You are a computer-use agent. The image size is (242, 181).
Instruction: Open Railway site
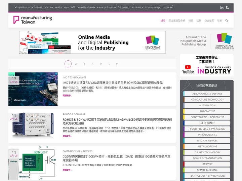[207, 164]
